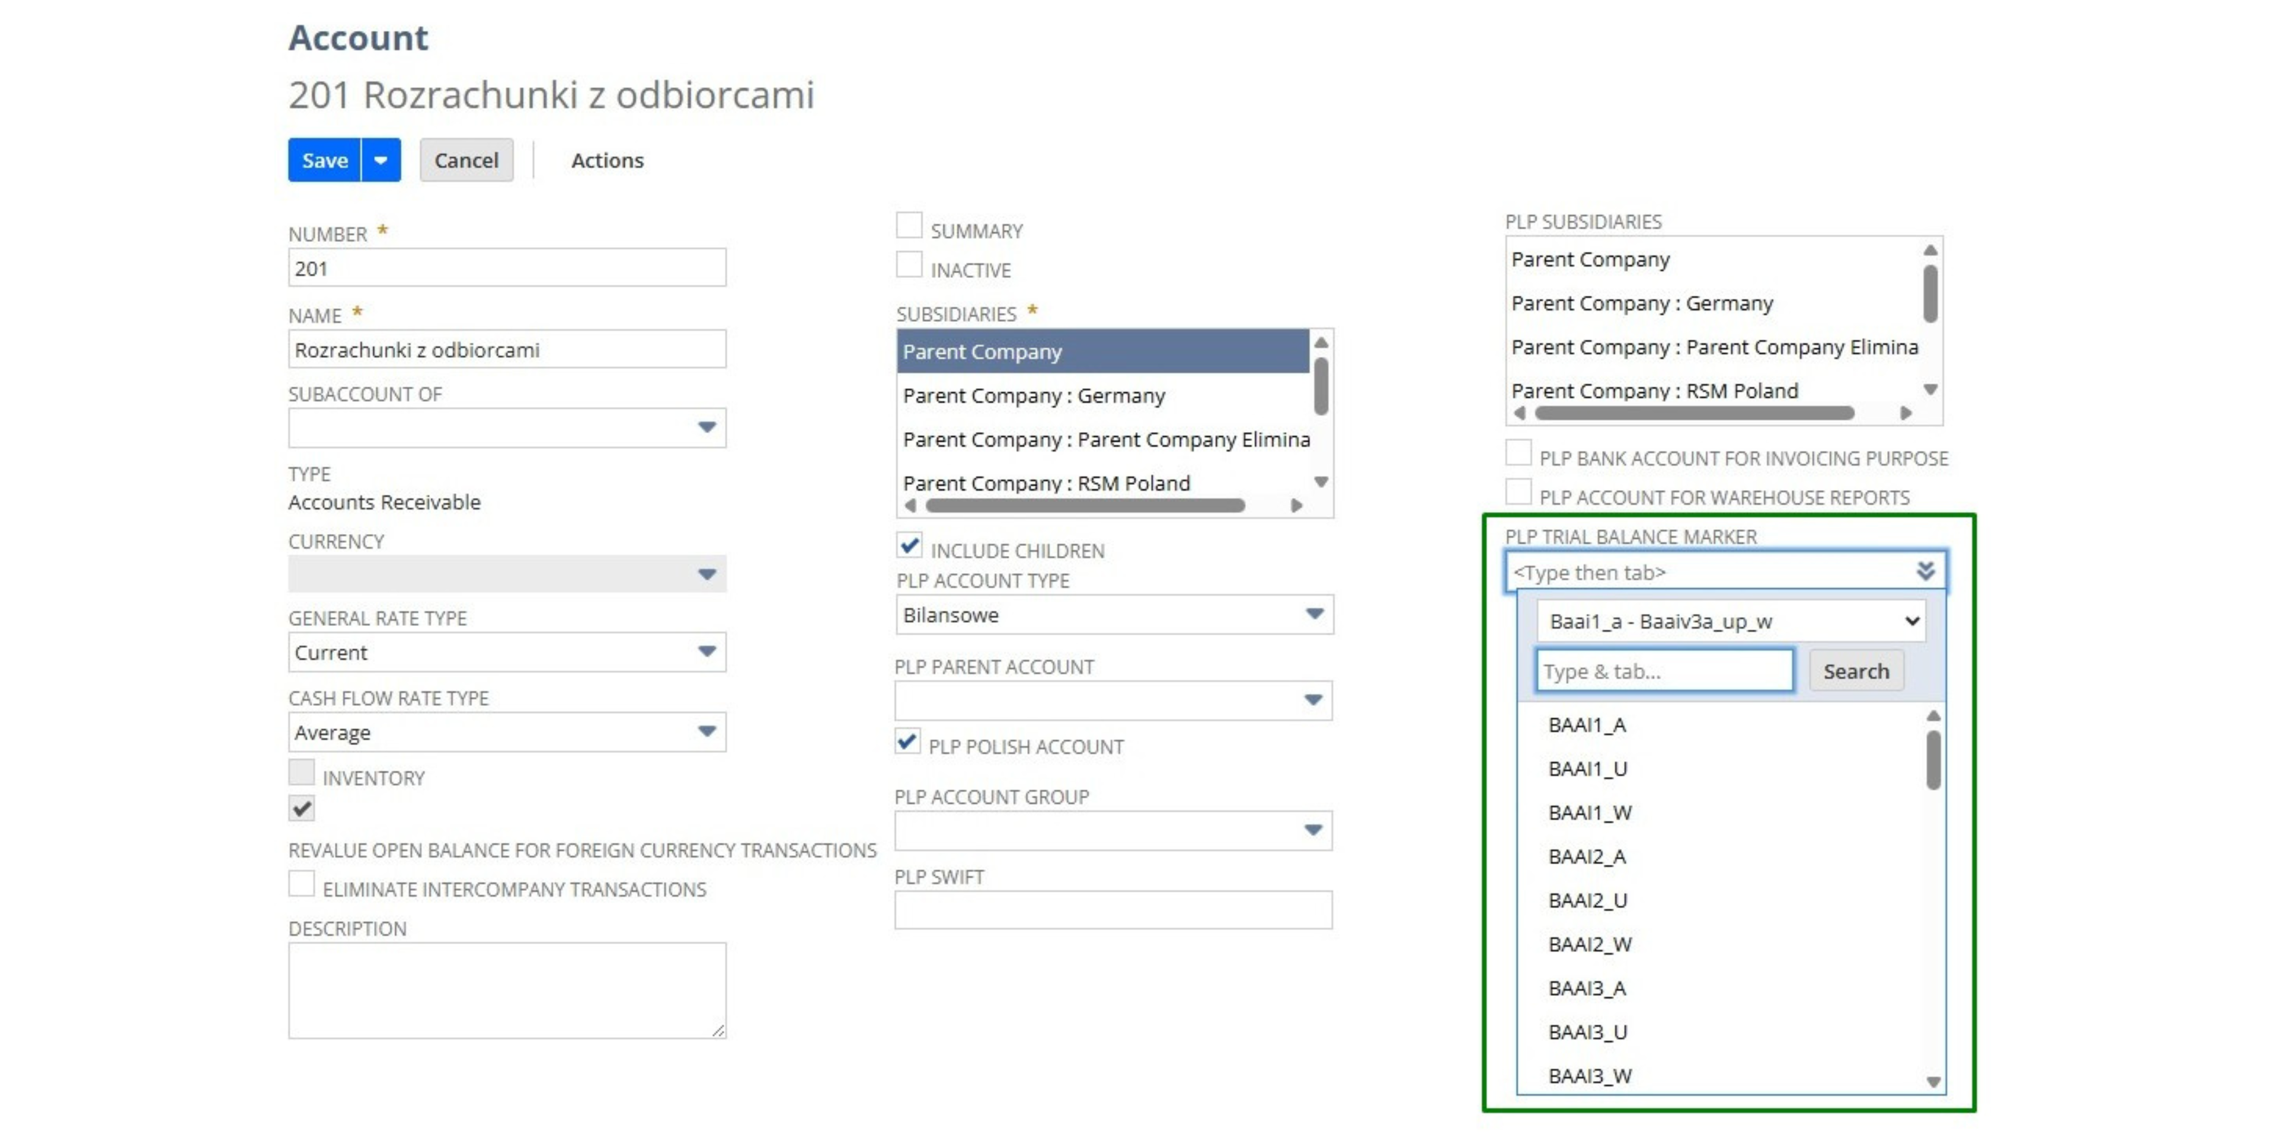Open the Save split-button dropdown arrow
The image size is (2276, 1138).
tap(382, 160)
